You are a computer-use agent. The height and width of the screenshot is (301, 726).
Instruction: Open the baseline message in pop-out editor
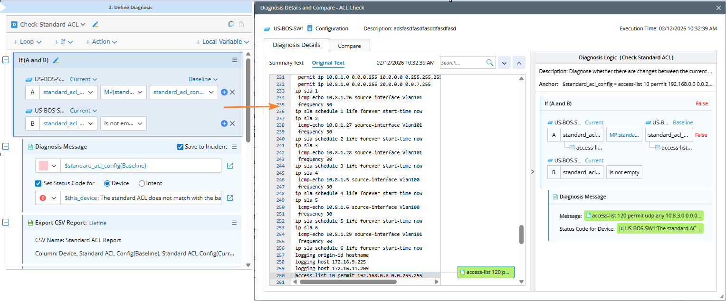click(x=230, y=166)
